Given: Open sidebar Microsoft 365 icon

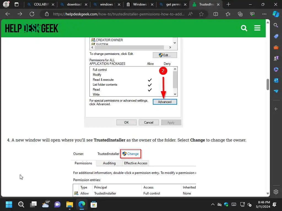Looking at the screenshot, I should (276, 69).
